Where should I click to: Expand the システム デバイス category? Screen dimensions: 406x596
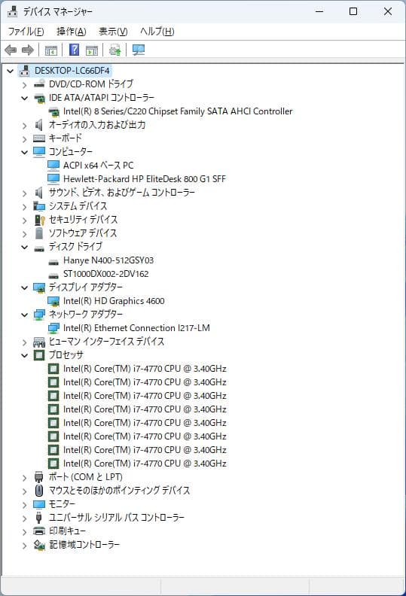(25, 206)
